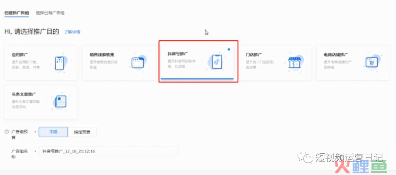Select the 头条文章推广 card title
396x175 pixels.
[x=24, y=94]
